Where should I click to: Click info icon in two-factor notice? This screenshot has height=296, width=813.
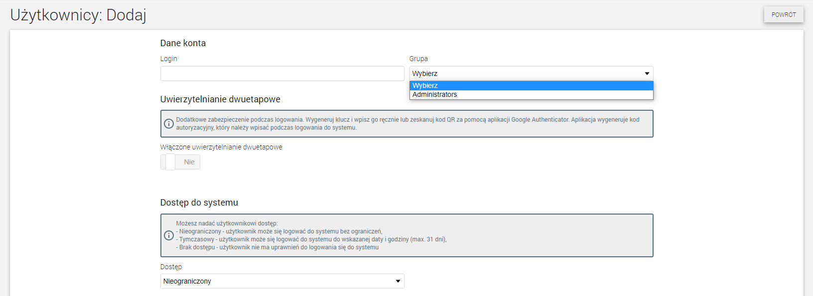tap(169, 124)
